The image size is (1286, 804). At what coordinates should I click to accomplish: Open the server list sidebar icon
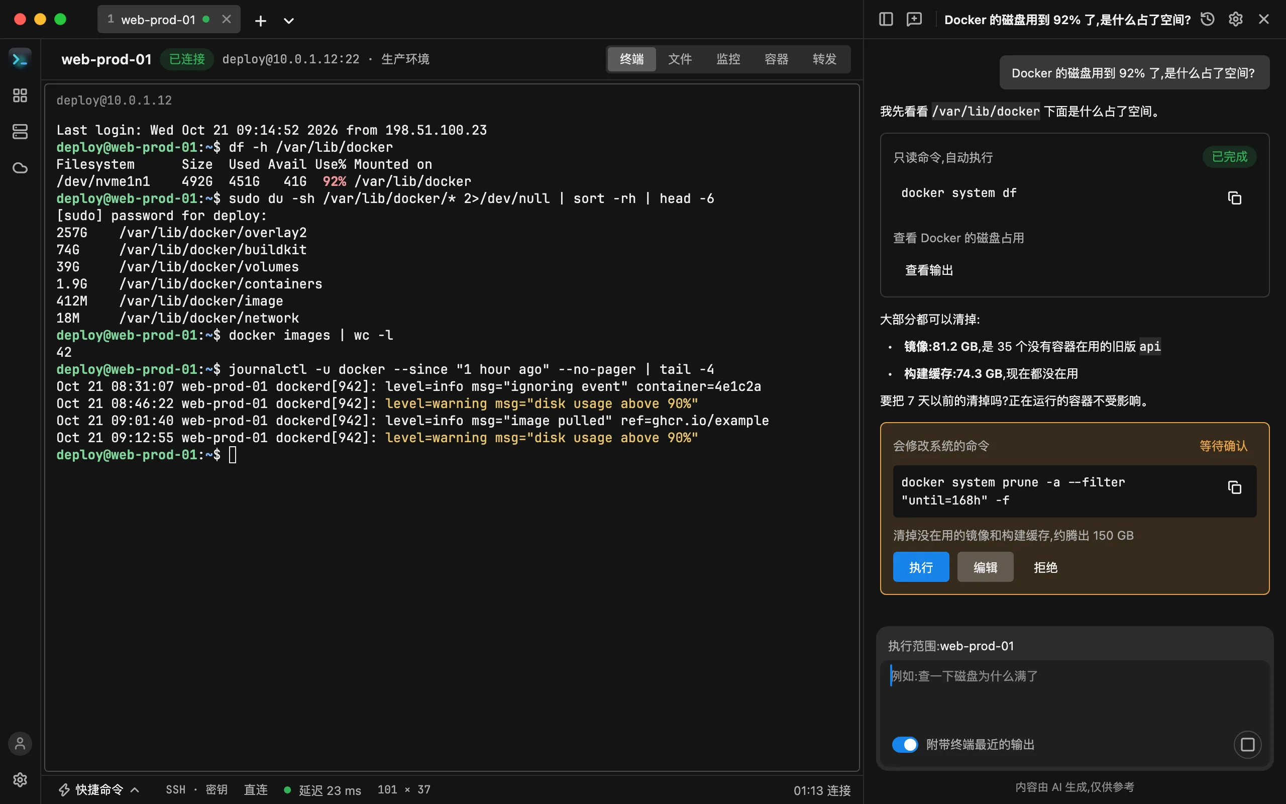pyautogui.click(x=20, y=132)
